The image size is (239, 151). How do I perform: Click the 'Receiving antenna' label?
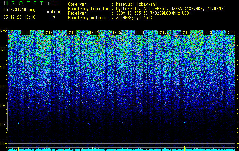pyautogui.click(x=87, y=18)
